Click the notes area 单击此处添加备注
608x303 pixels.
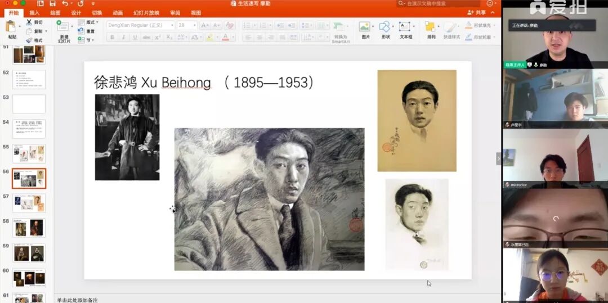78,300
